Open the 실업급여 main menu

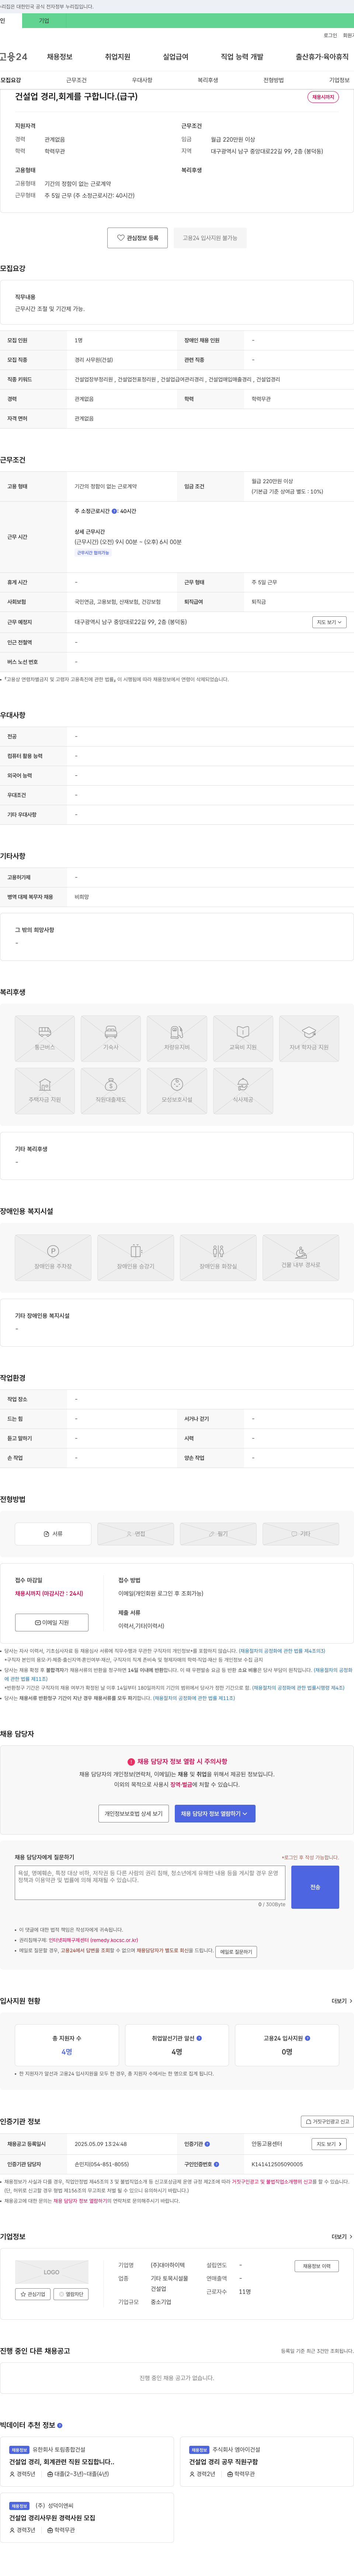pos(175,57)
